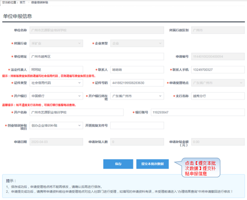
Task: Open the 首页 breadcrumb link
Action: point(22,2)
